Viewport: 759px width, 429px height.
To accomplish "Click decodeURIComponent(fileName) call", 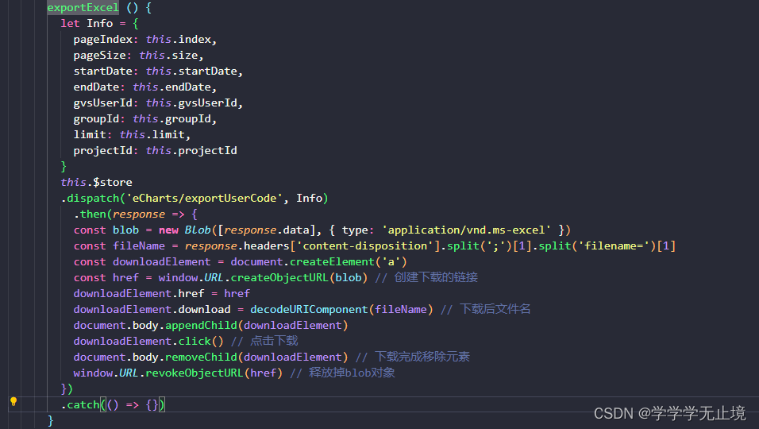I will [x=341, y=309].
